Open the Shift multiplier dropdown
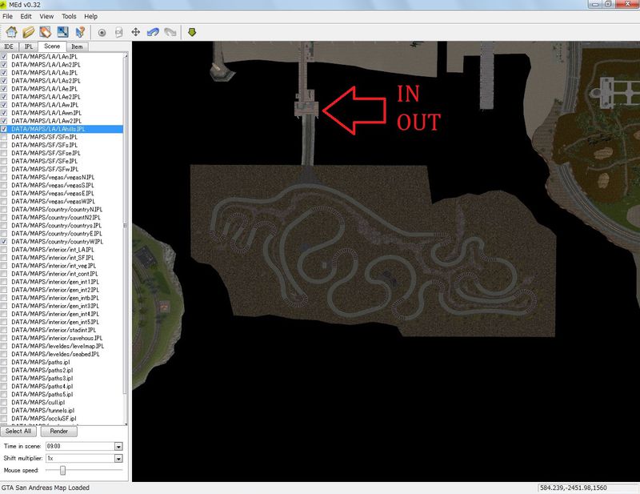This screenshot has height=494, width=640. pyautogui.click(x=118, y=459)
